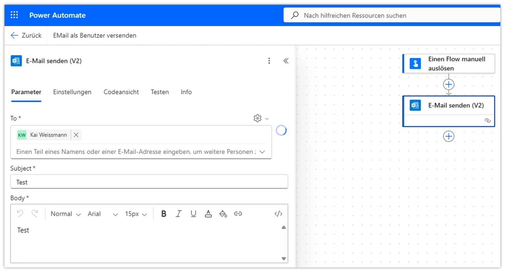Click the undo icon in Body toolbar
This screenshot has width=505, height=274.
20,213
